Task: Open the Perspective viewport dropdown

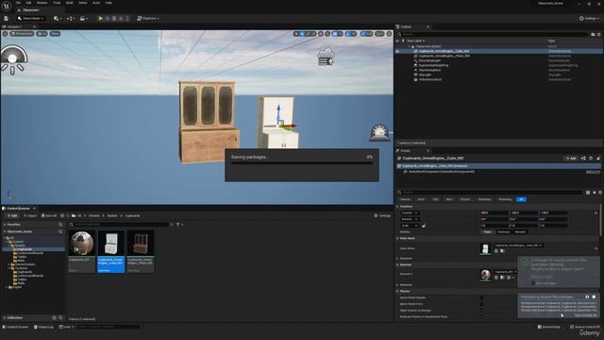Action: click(x=22, y=34)
